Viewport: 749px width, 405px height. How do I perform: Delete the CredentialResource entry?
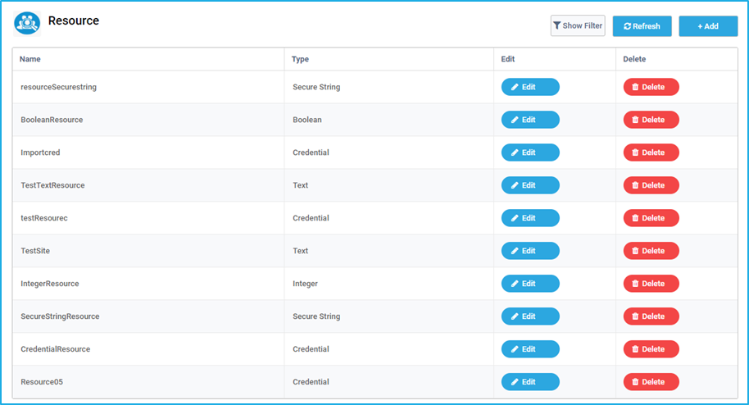click(651, 349)
